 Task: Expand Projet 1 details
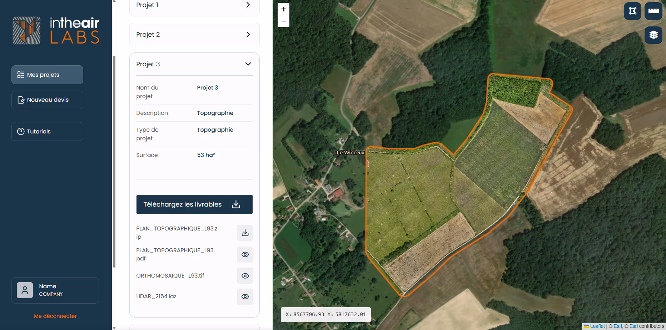(248, 5)
